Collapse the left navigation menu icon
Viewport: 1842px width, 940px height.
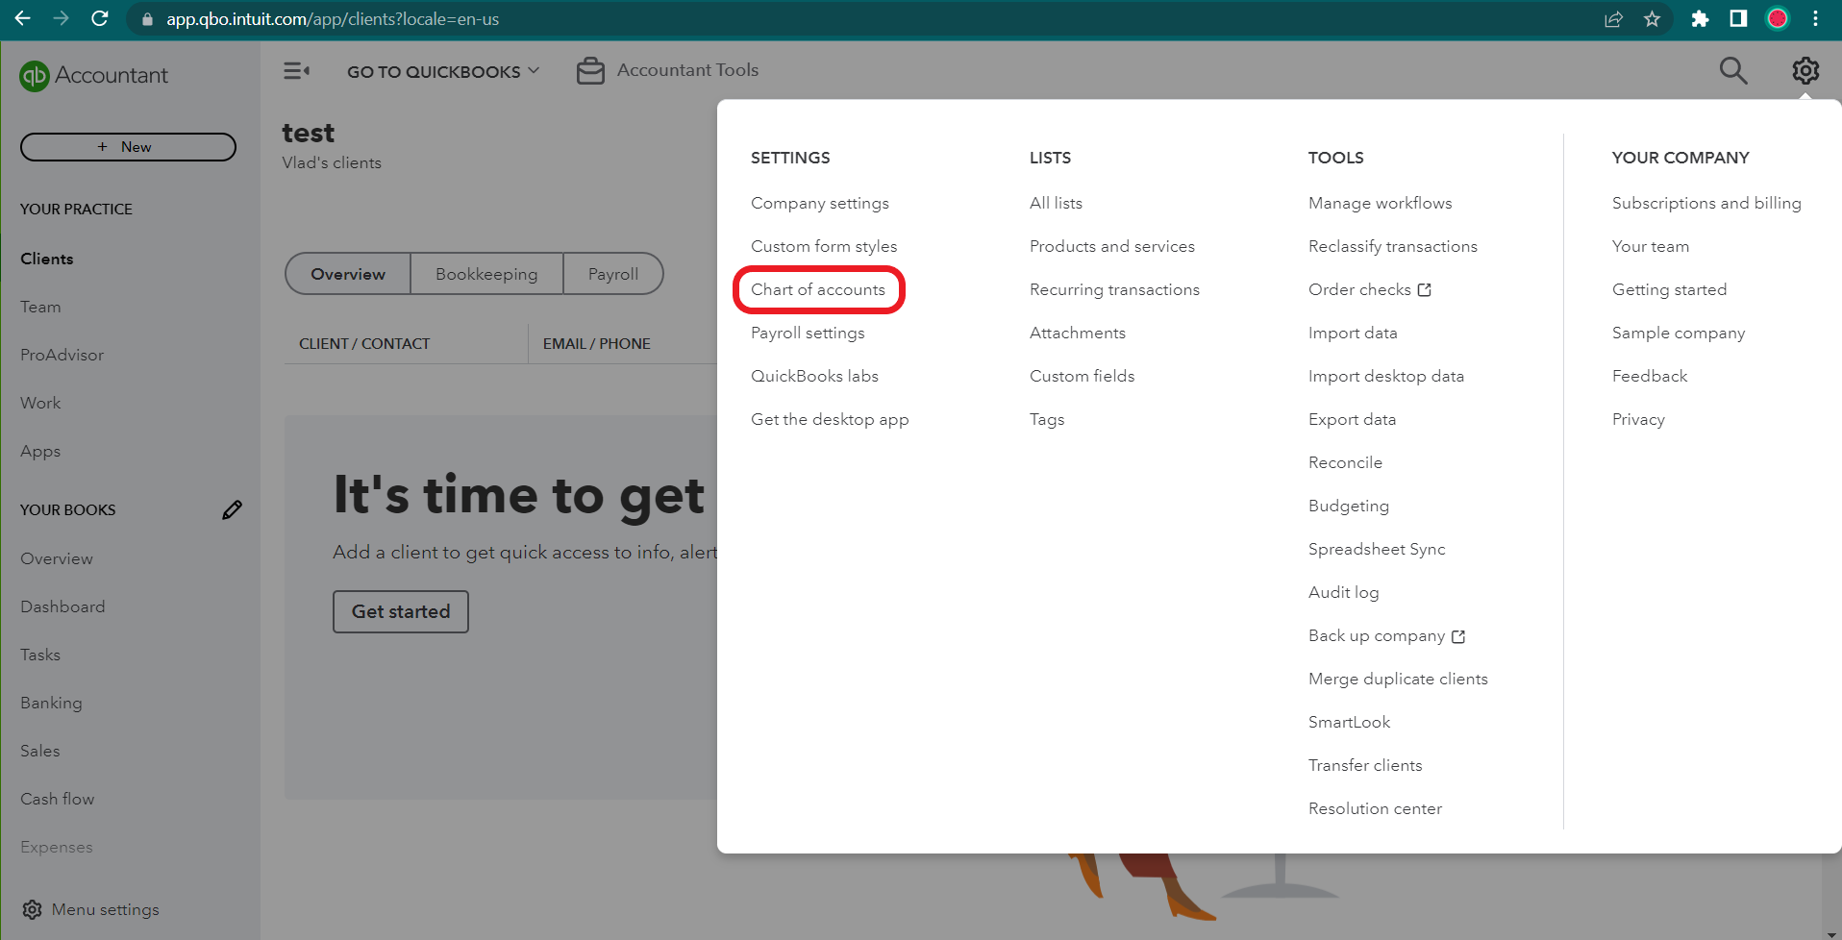click(296, 70)
